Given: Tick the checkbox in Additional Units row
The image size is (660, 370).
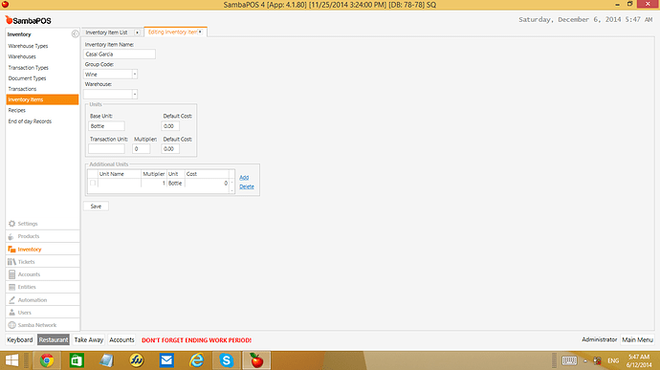Looking at the screenshot, I should point(93,184).
